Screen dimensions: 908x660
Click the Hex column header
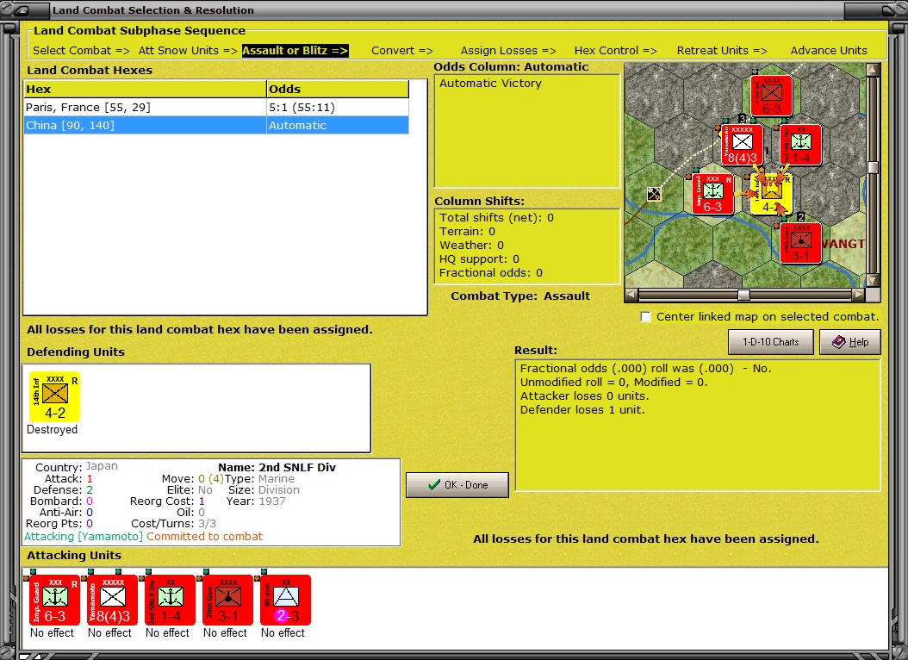(145, 89)
